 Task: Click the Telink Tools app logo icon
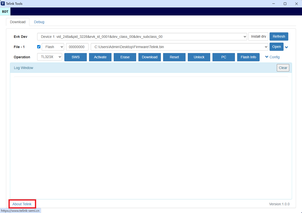[x=3, y=4]
